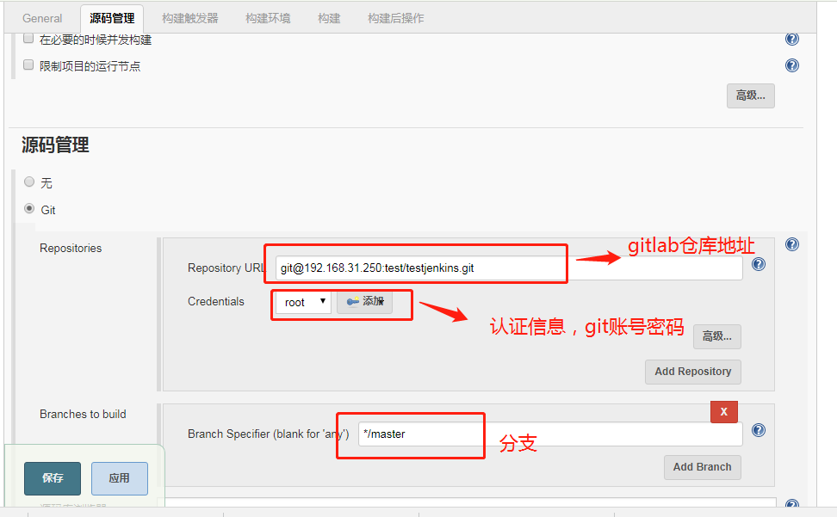Delete the branch with the red X

click(x=724, y=412)
